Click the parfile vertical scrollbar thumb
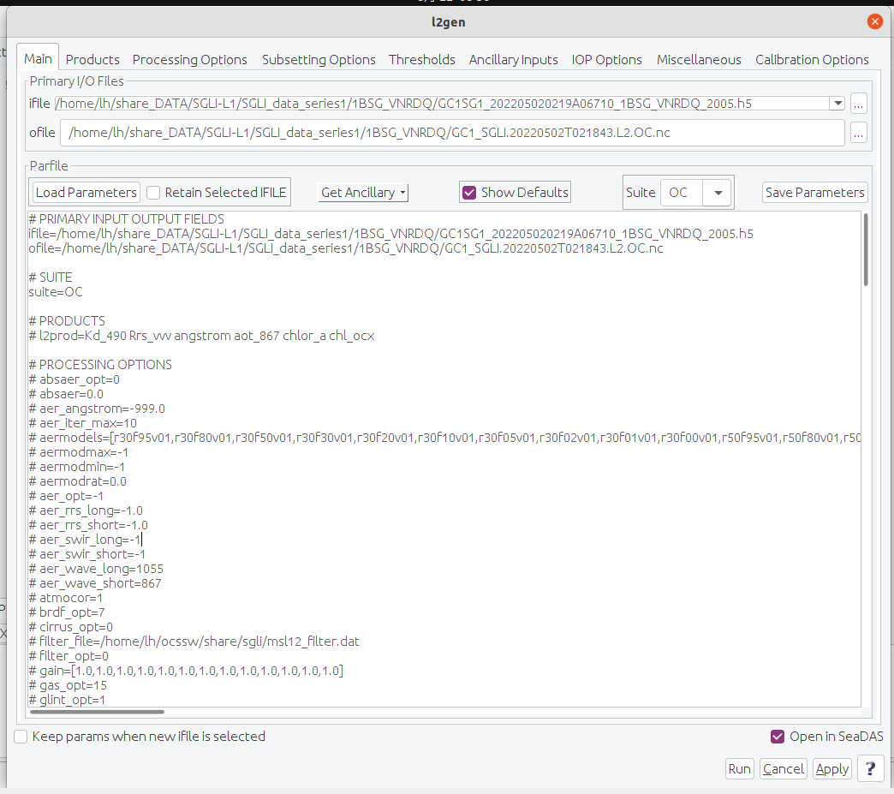 (866, 250)
